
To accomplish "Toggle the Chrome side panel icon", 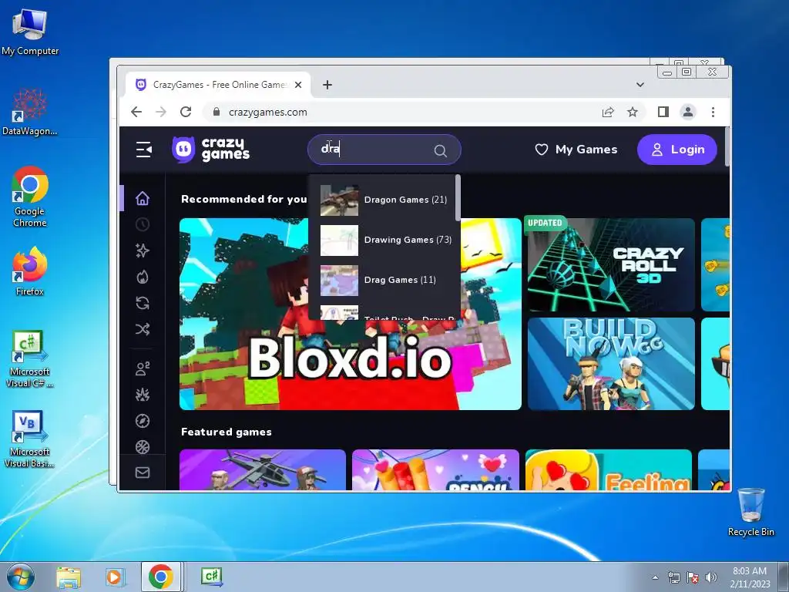I will click(663, 112).
